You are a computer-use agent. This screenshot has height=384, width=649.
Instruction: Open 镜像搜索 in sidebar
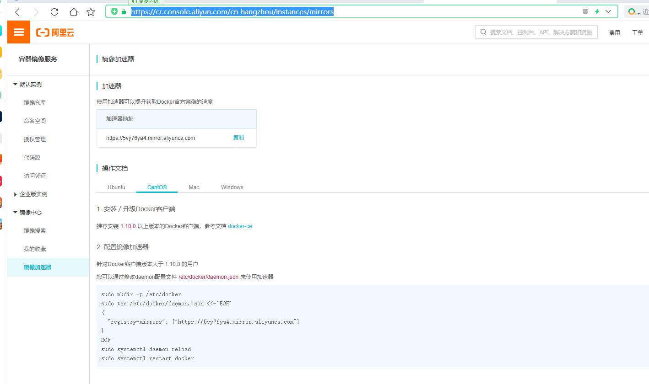(x=35, y=231)
